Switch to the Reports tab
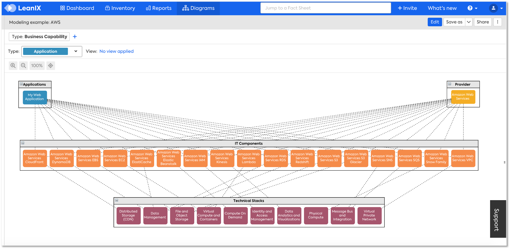510x249 pixels. tap(159, 8)
